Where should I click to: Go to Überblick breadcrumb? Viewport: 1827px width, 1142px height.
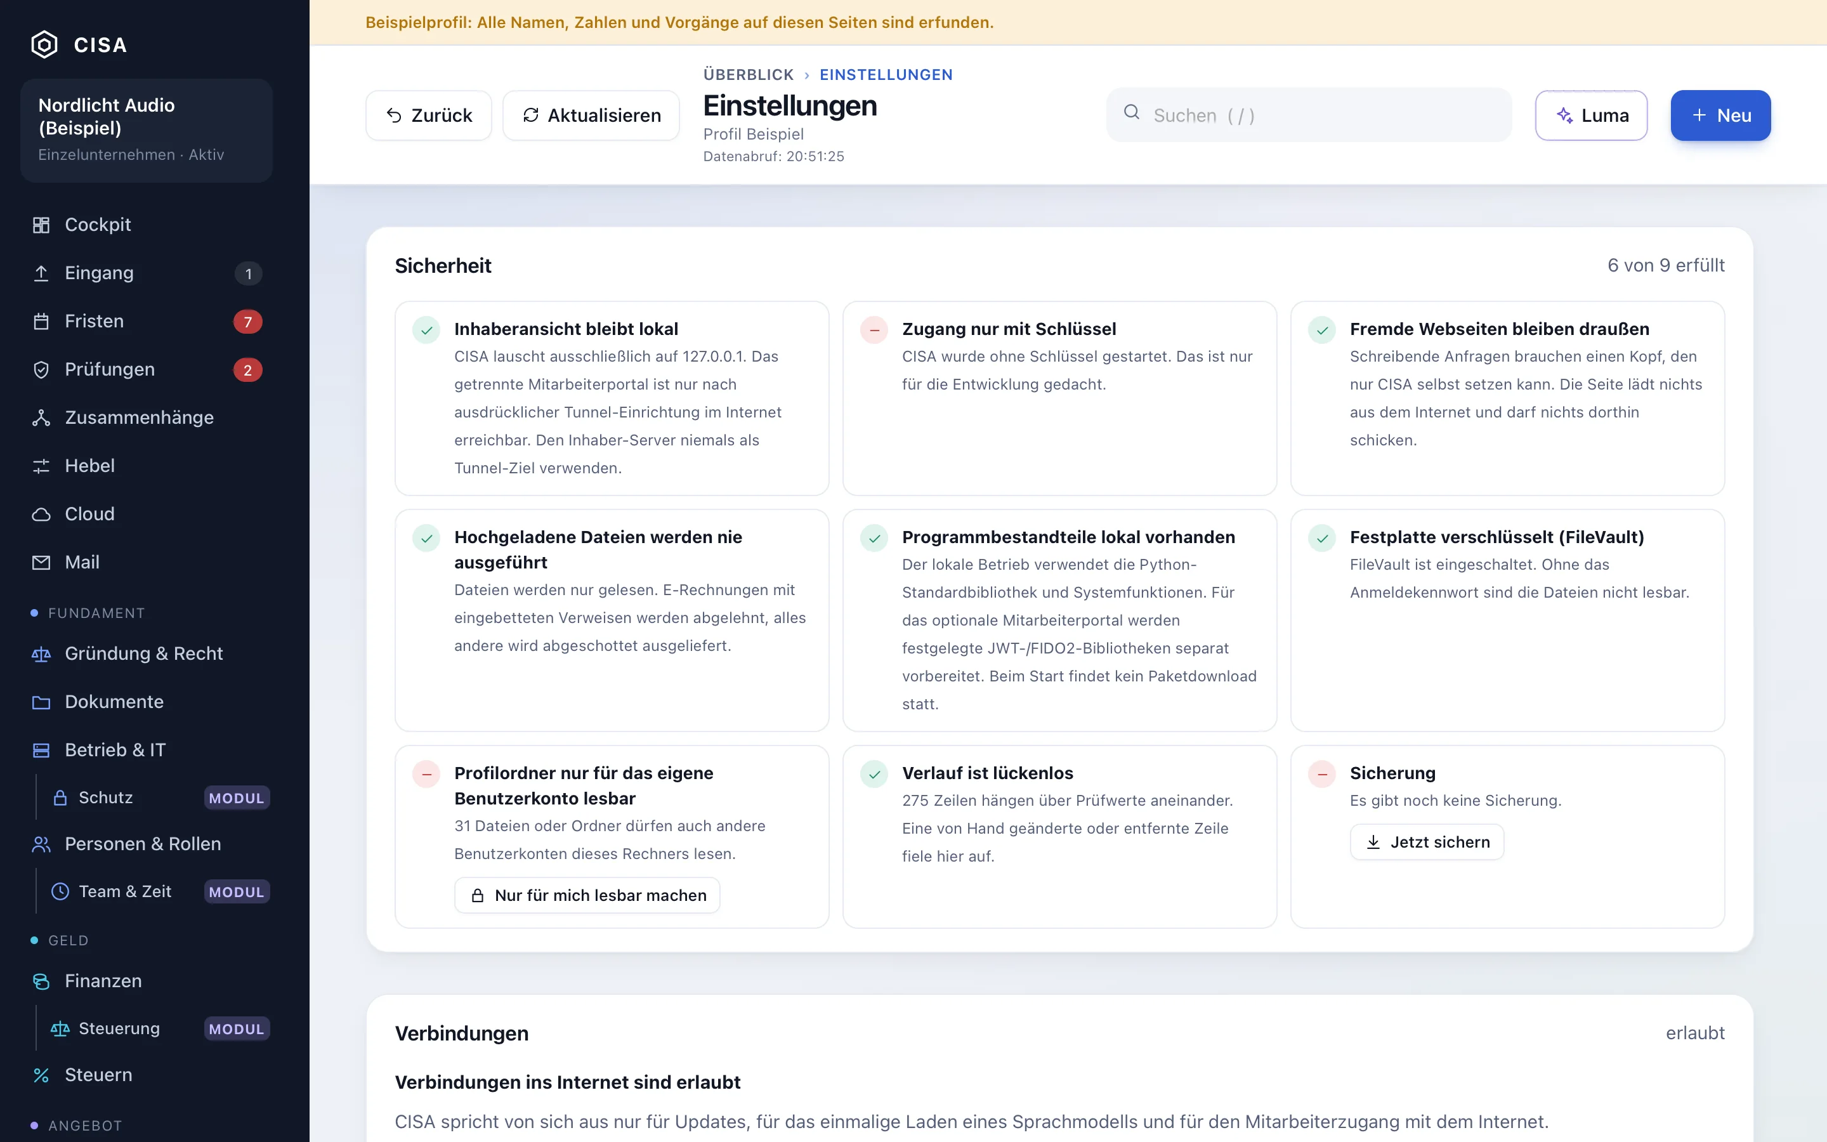pos(748,75)
